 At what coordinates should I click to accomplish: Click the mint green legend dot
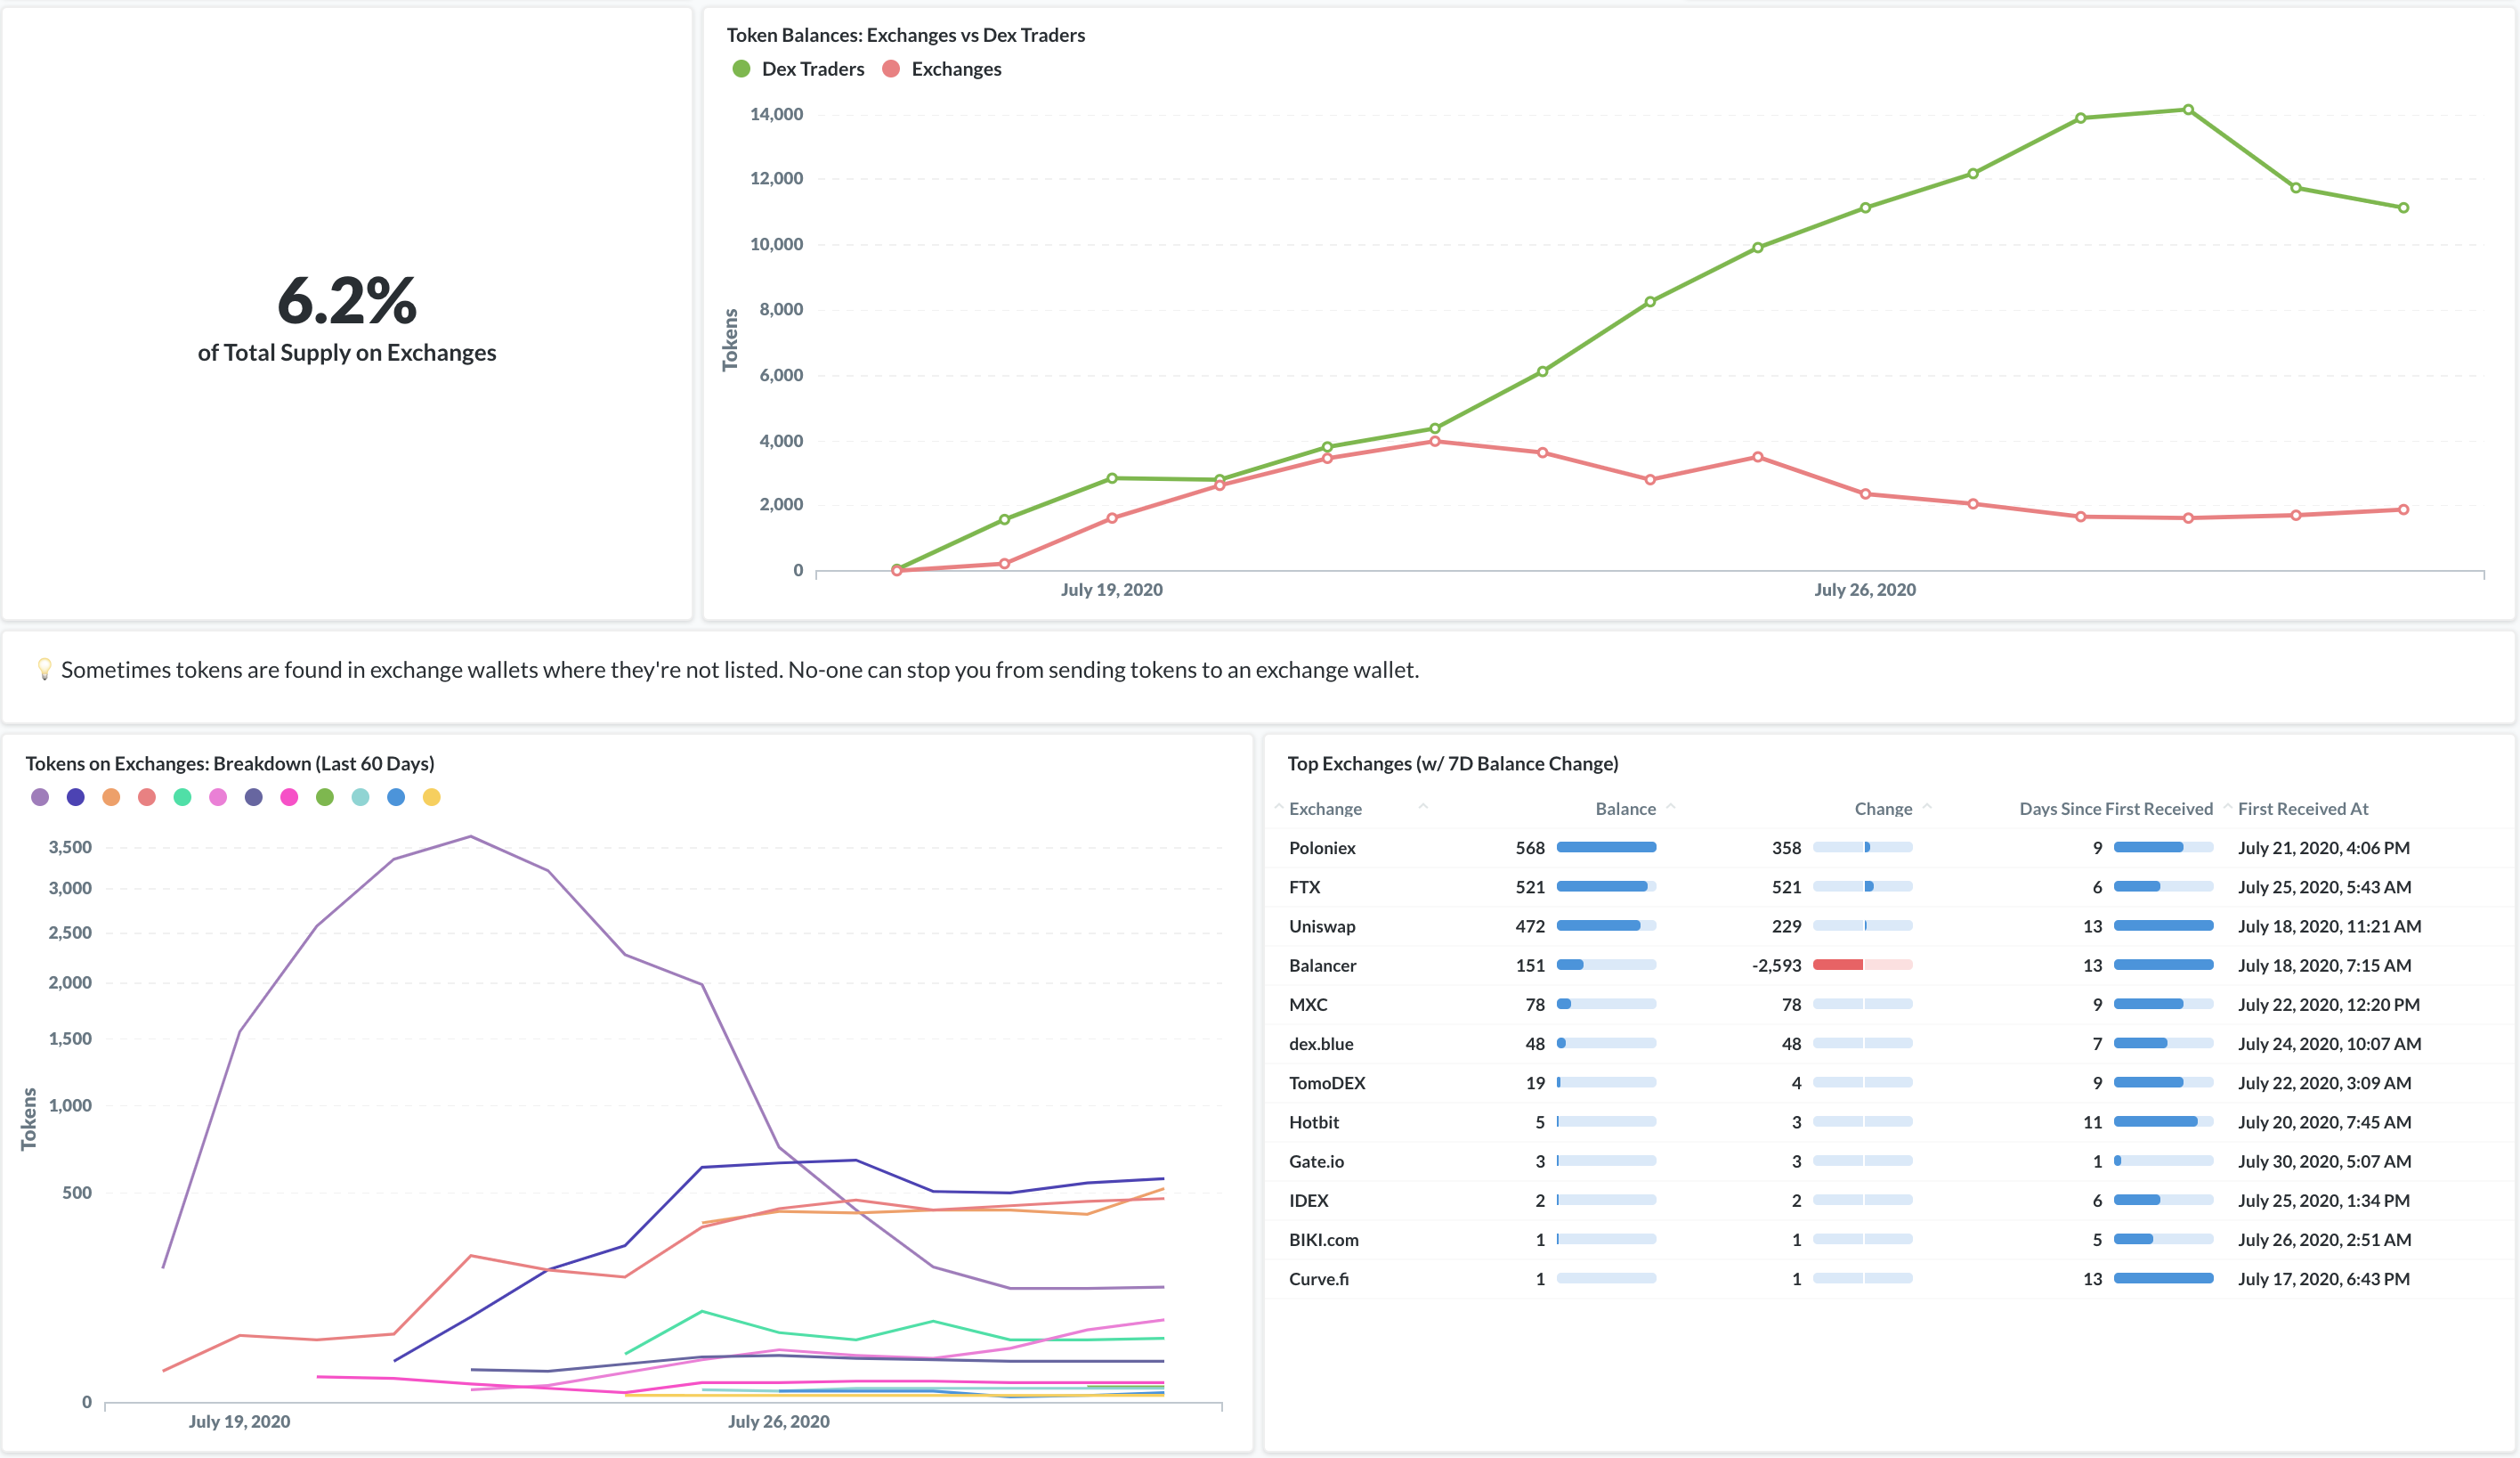182,797
